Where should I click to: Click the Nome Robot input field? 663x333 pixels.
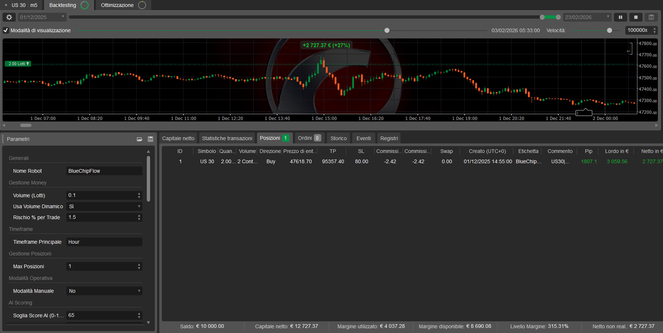click(104, 171)
